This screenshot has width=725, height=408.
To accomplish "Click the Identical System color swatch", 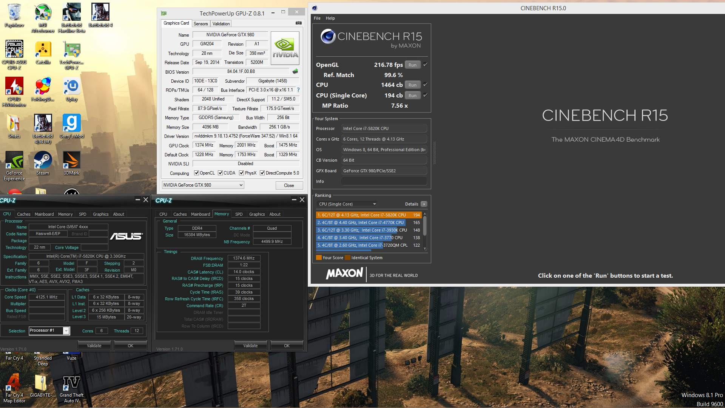I will (x=347, y=258).
